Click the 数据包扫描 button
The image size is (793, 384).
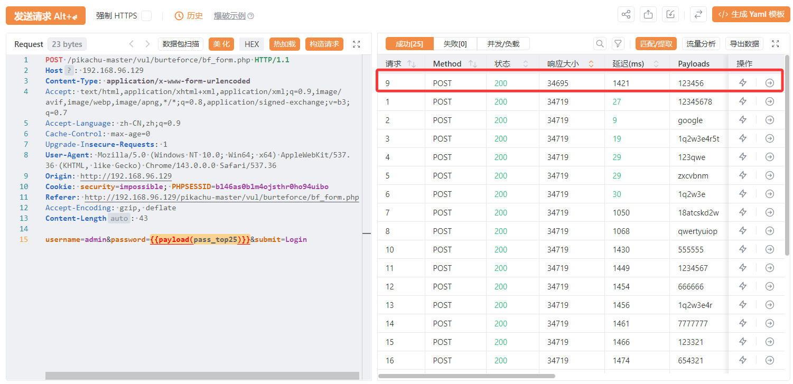coord(181,44)
